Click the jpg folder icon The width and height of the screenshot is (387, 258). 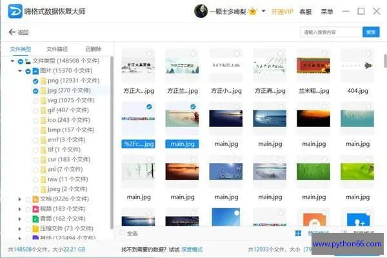pos(43,90)
